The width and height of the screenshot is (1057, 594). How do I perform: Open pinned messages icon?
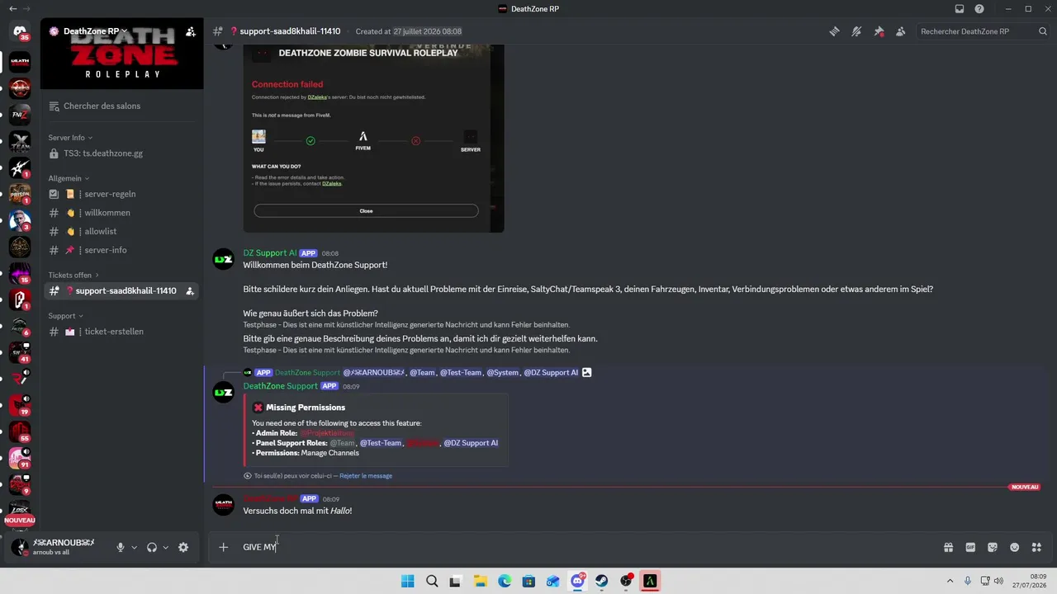879,31
